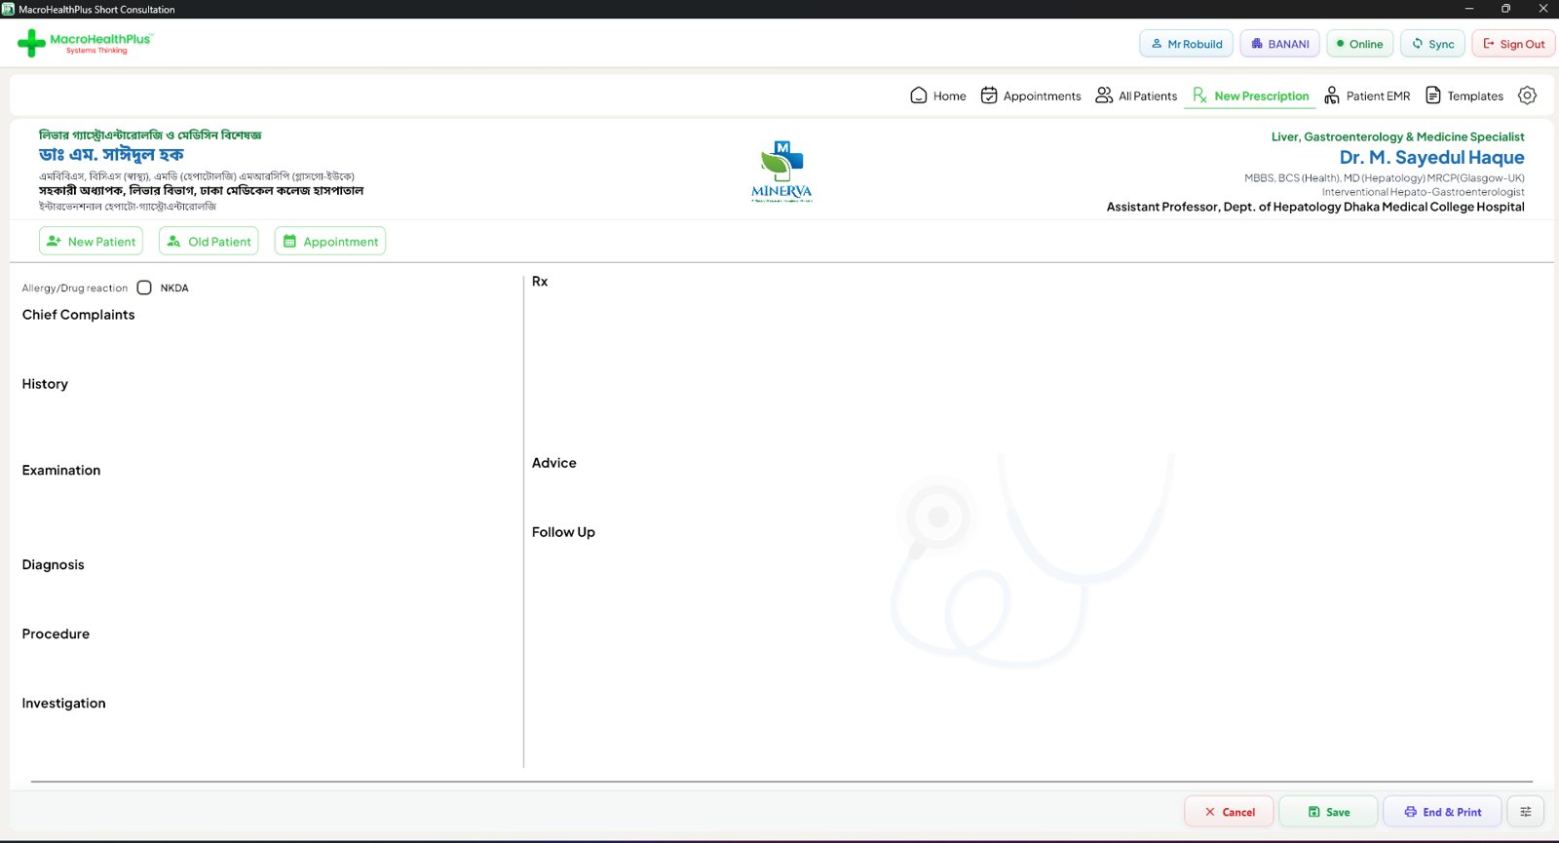The image size is (1559, 843).
Task: Click the Appointment button below the header
Action: pyautogui.click(x=330, y=242)
